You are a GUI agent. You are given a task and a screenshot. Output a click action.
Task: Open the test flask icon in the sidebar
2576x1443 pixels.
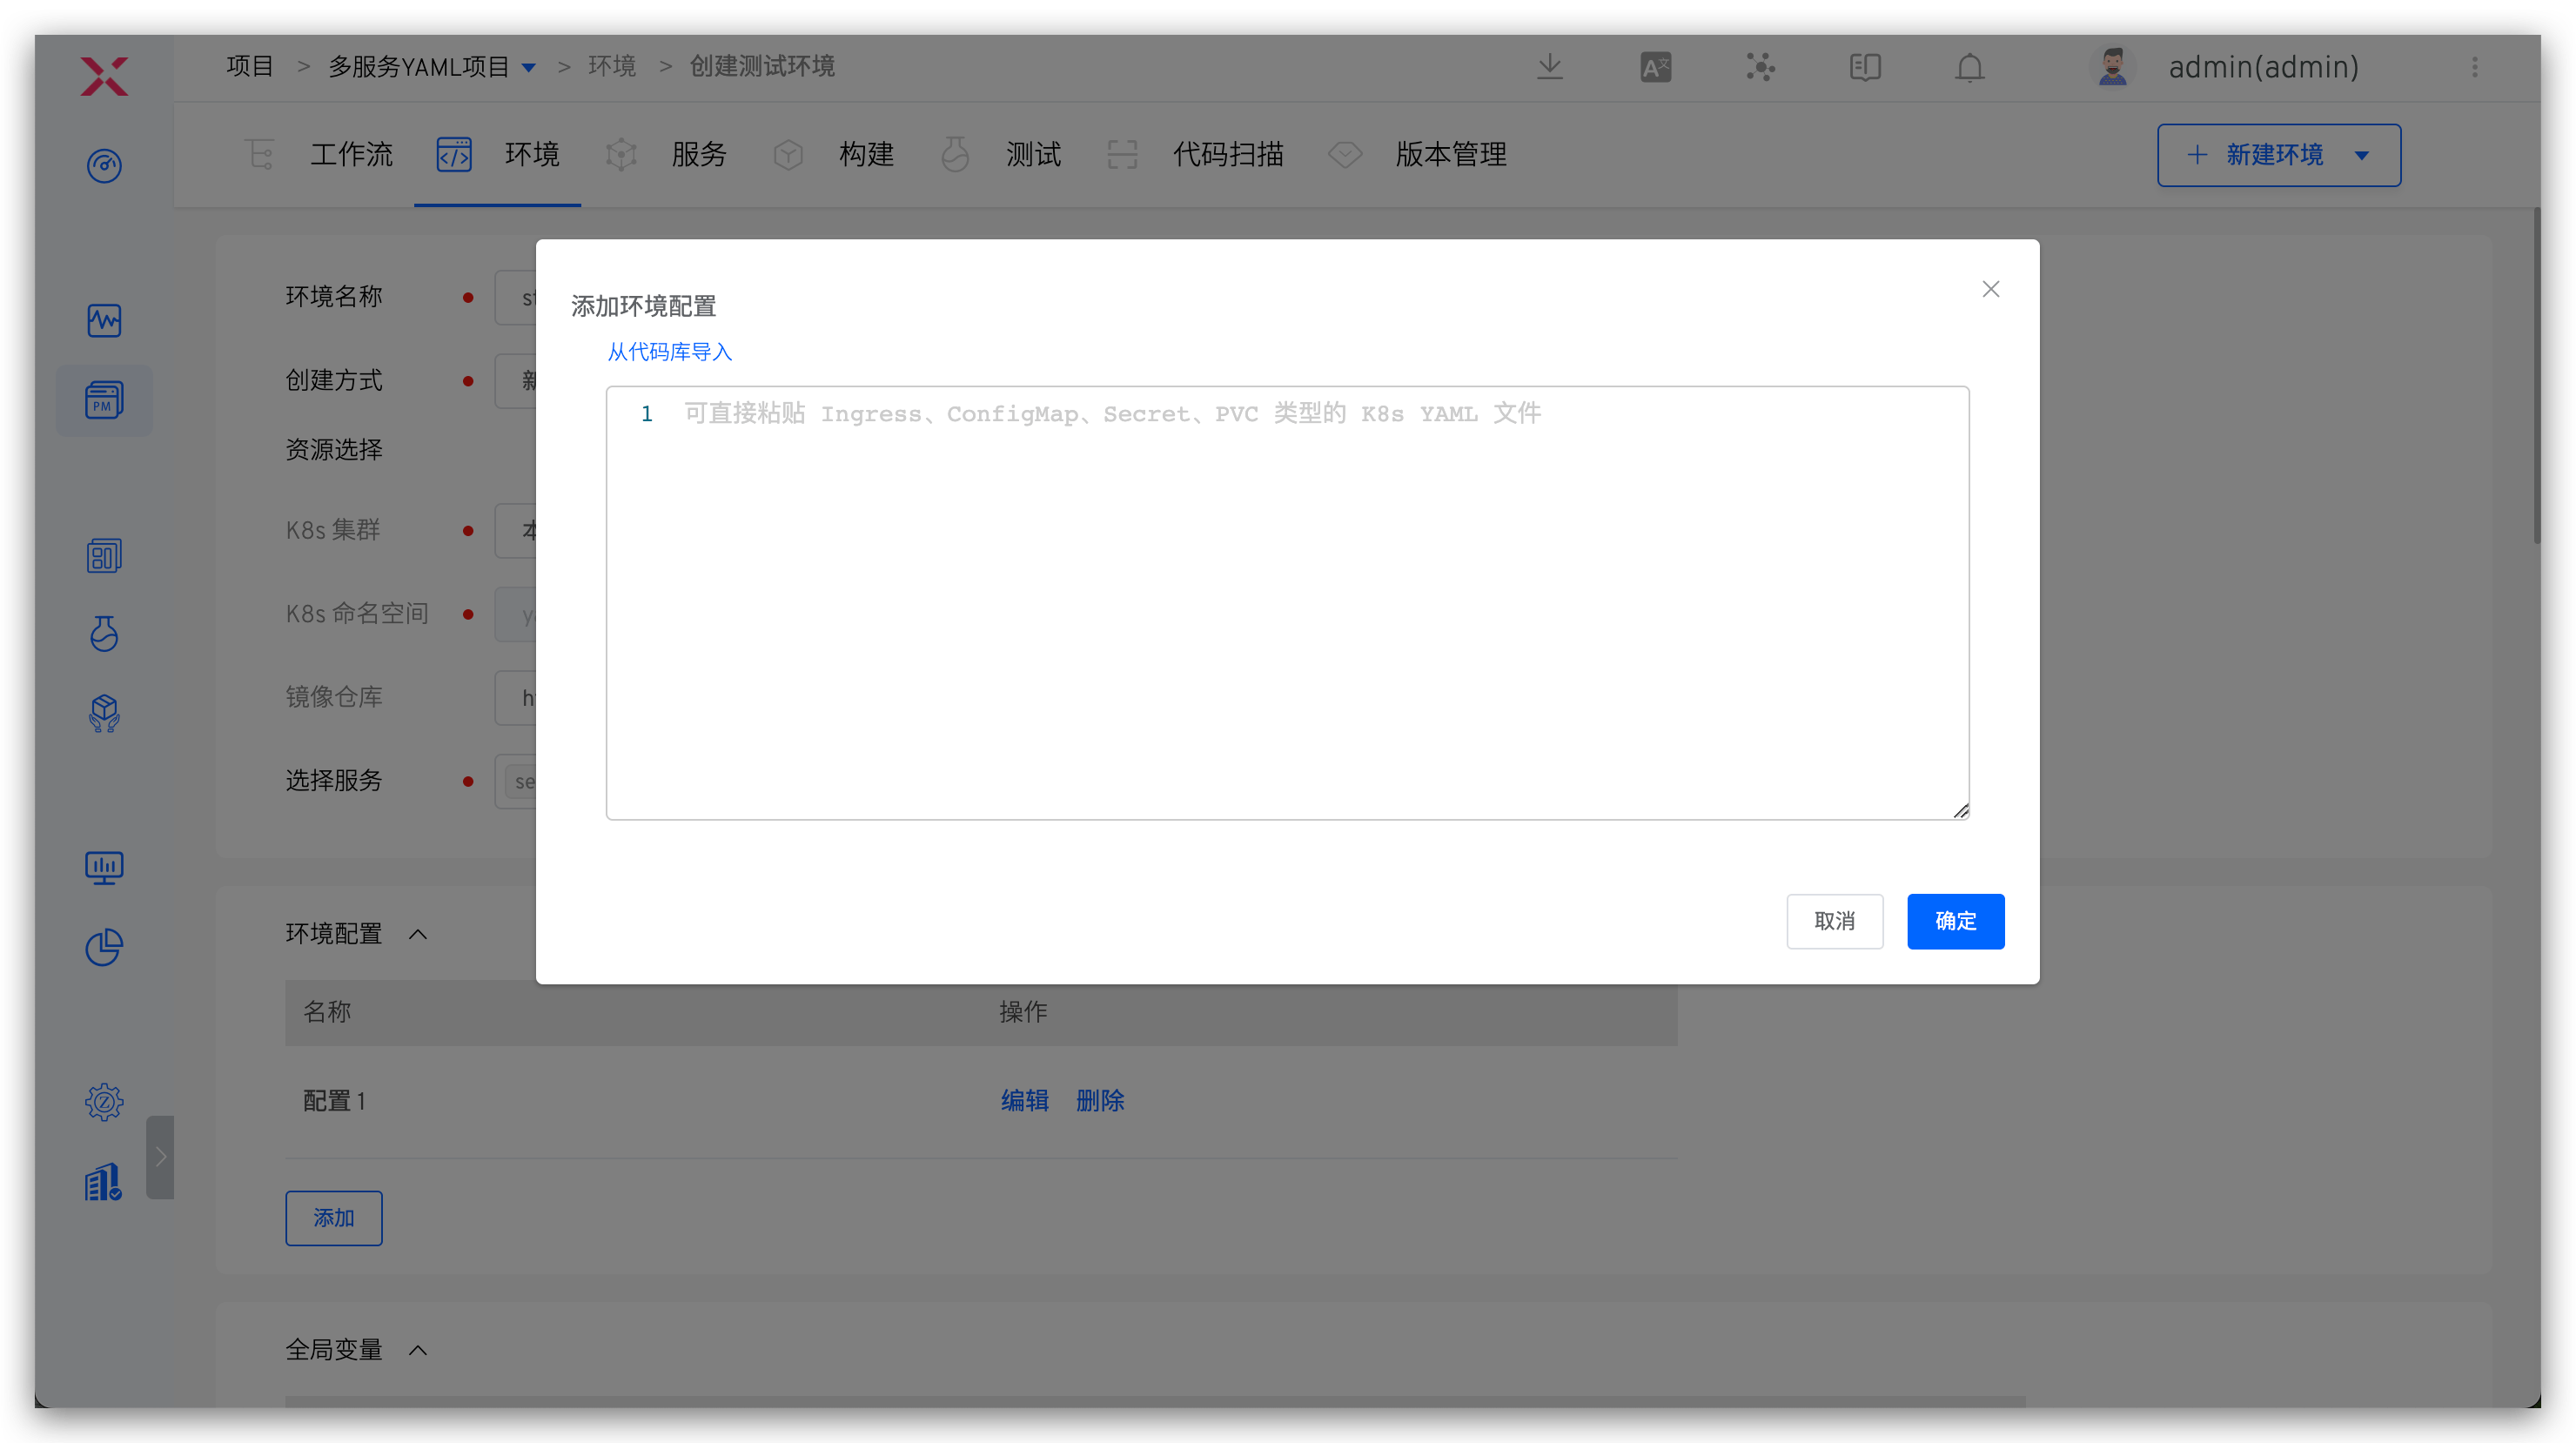(x=104, y=633)
